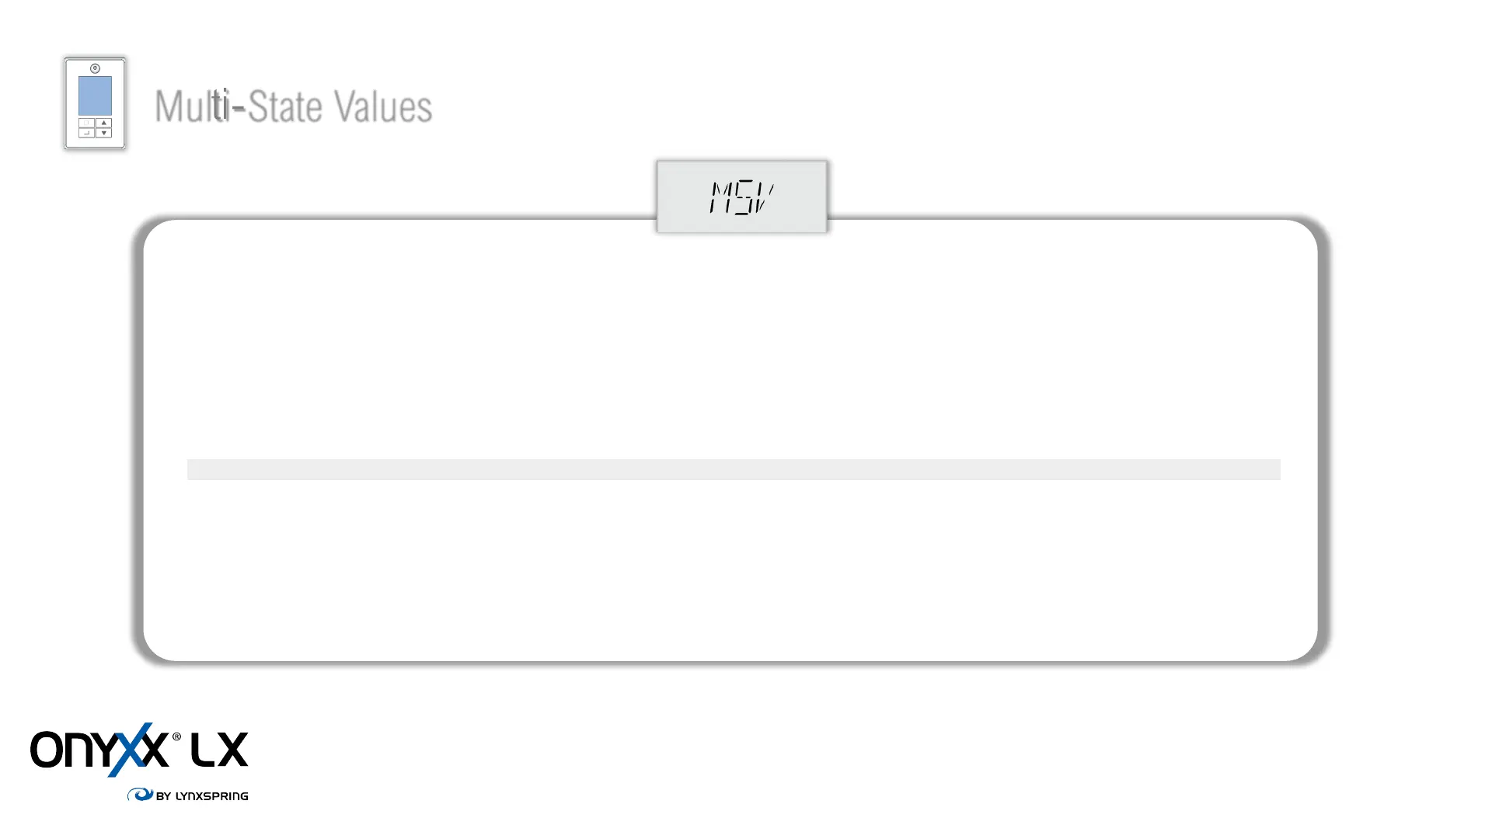
Task: Click the MSV display box
Action: (742, 197)
